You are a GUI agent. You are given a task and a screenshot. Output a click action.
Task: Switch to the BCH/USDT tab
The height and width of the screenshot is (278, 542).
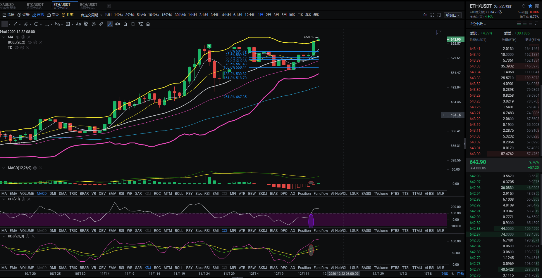[x=89, y=6]
